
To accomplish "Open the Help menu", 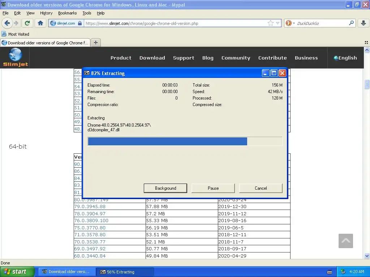I will point(100,13).
